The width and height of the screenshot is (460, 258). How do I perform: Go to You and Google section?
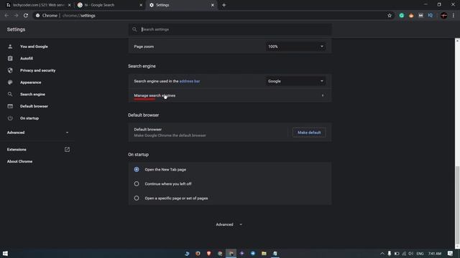[x=34, y=47]
